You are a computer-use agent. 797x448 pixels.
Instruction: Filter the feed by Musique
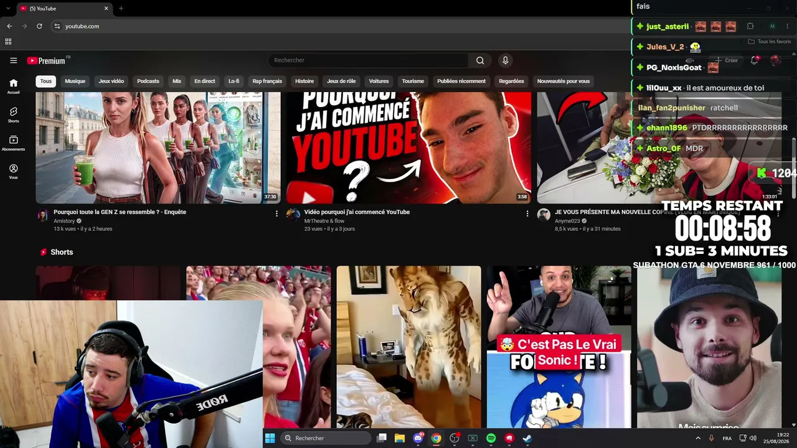click(x=75, y=81)
